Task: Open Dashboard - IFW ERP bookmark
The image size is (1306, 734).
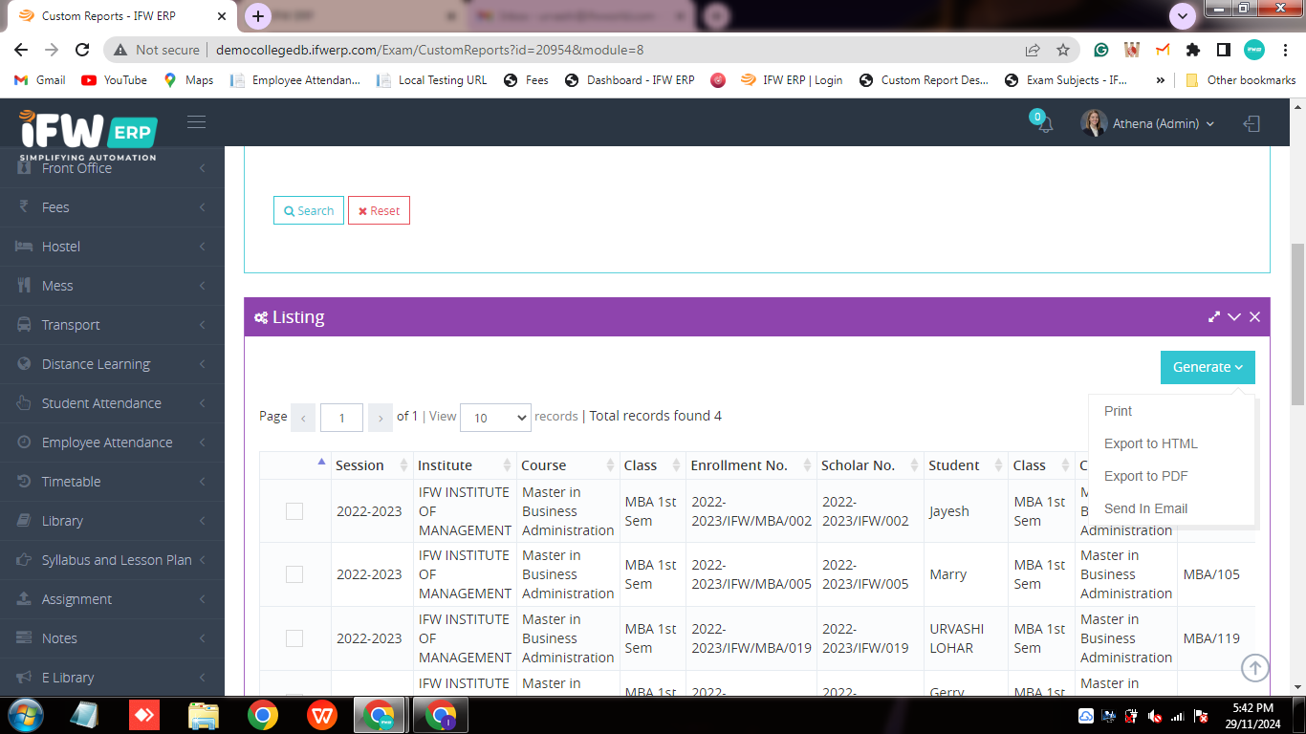Action: point(630,80)
